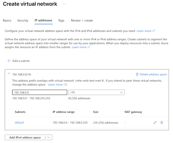This screenshot has height=143, width=173.
Task: Collapse the 192.168.0.0/16 address space chevron
Action: (x=9, y=74)
